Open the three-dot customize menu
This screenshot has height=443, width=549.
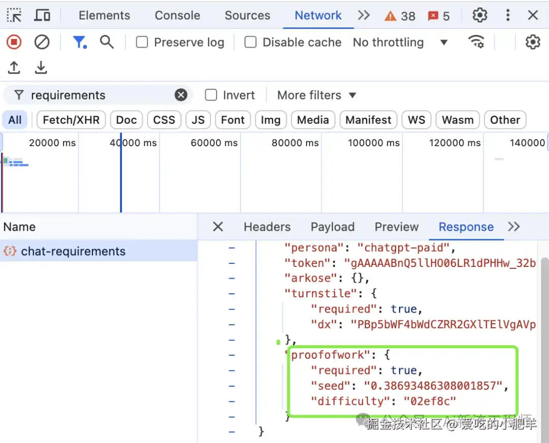[508, 15]
